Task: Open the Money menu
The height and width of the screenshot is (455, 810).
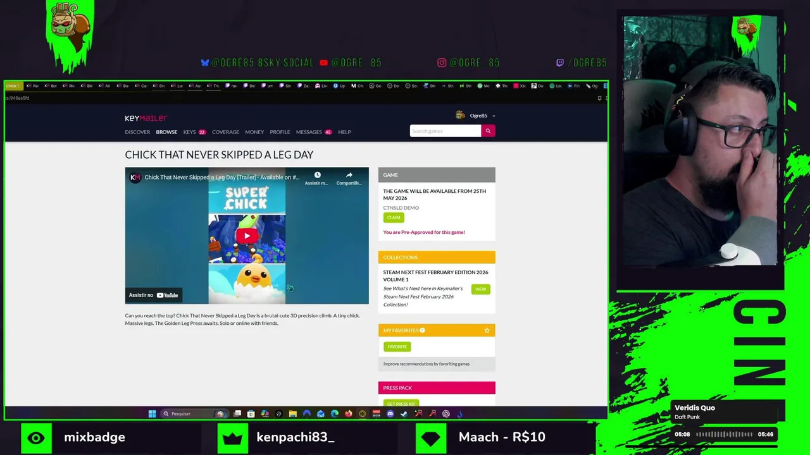Action: [x=254, y=132]
